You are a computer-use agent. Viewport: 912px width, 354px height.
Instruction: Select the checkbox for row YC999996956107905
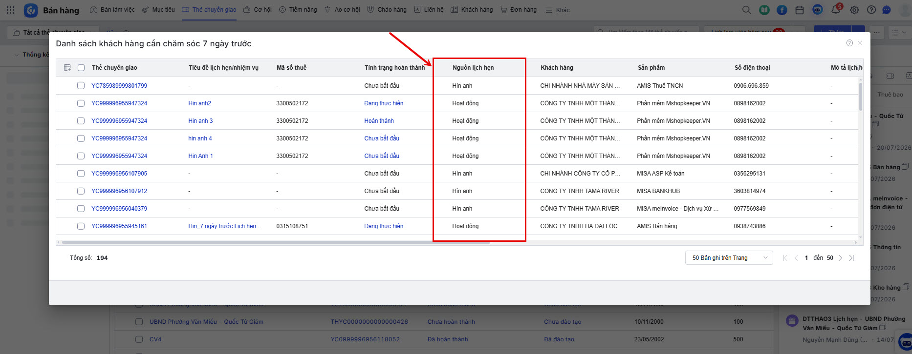81,173
